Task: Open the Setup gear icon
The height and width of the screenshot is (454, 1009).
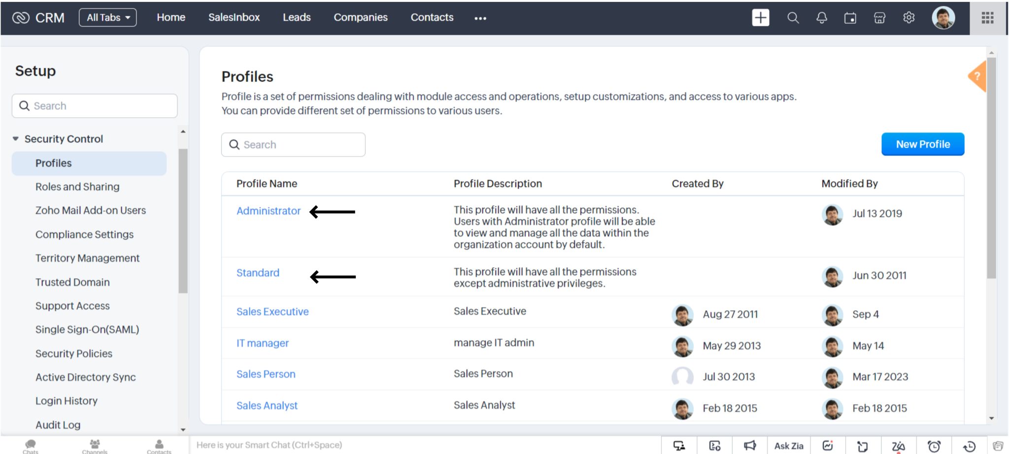Action: pyautogui.click(x=909, y=17)
